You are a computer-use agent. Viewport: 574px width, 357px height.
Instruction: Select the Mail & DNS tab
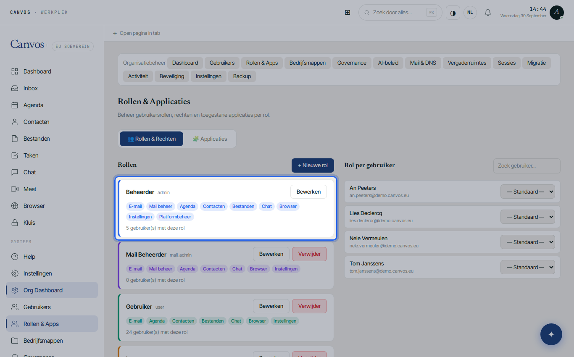423,63
